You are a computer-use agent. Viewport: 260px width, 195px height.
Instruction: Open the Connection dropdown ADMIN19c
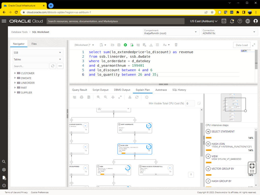click(230, 32)
